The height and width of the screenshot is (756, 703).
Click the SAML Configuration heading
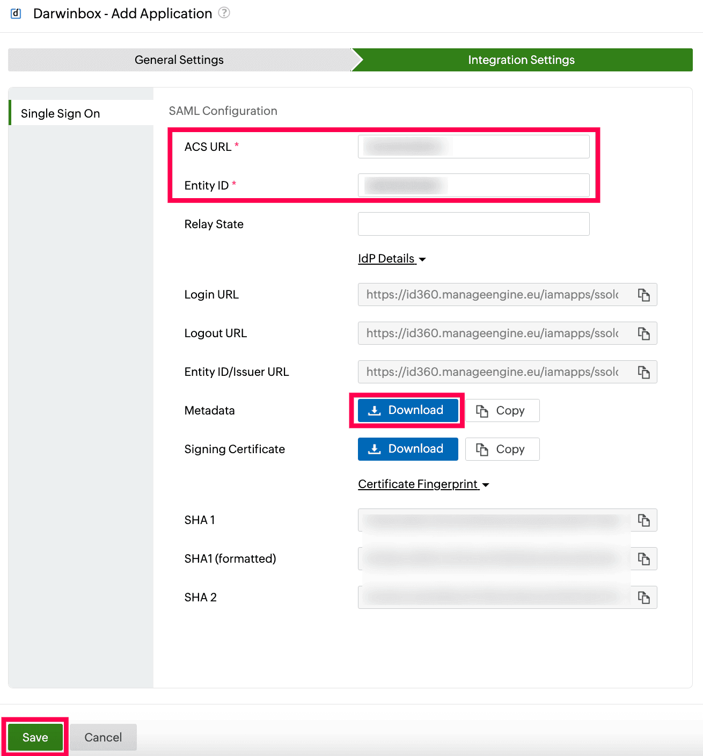pos(223,111)
